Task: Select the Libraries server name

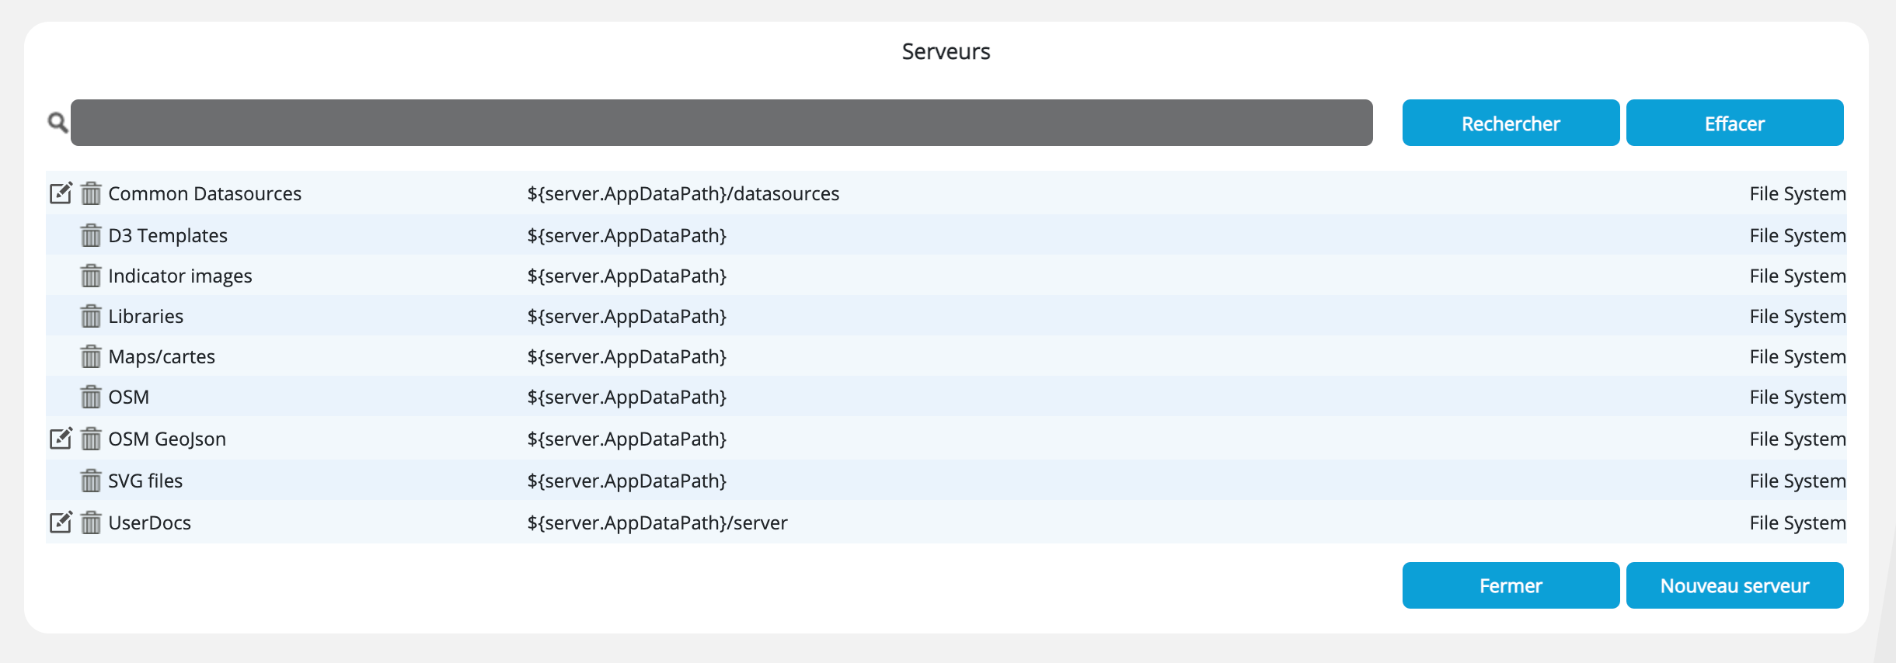Action: [x=146, y=316]
